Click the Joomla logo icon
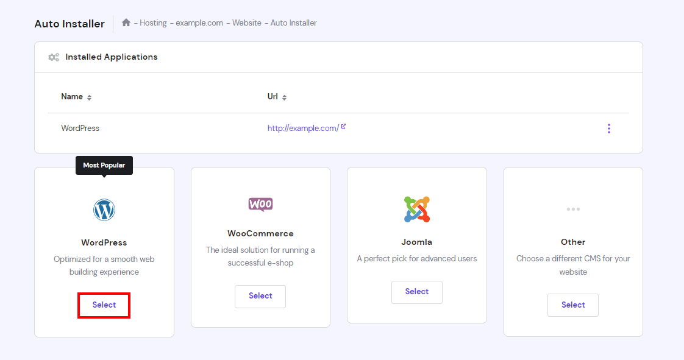This screenshot has height=360, width=684. [x=416, y=209]
